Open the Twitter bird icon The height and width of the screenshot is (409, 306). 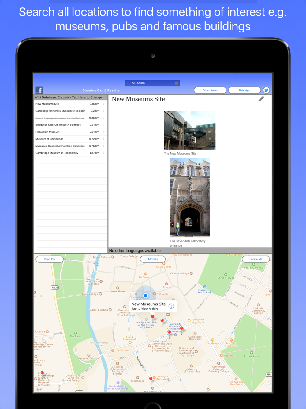click(266, 90)
